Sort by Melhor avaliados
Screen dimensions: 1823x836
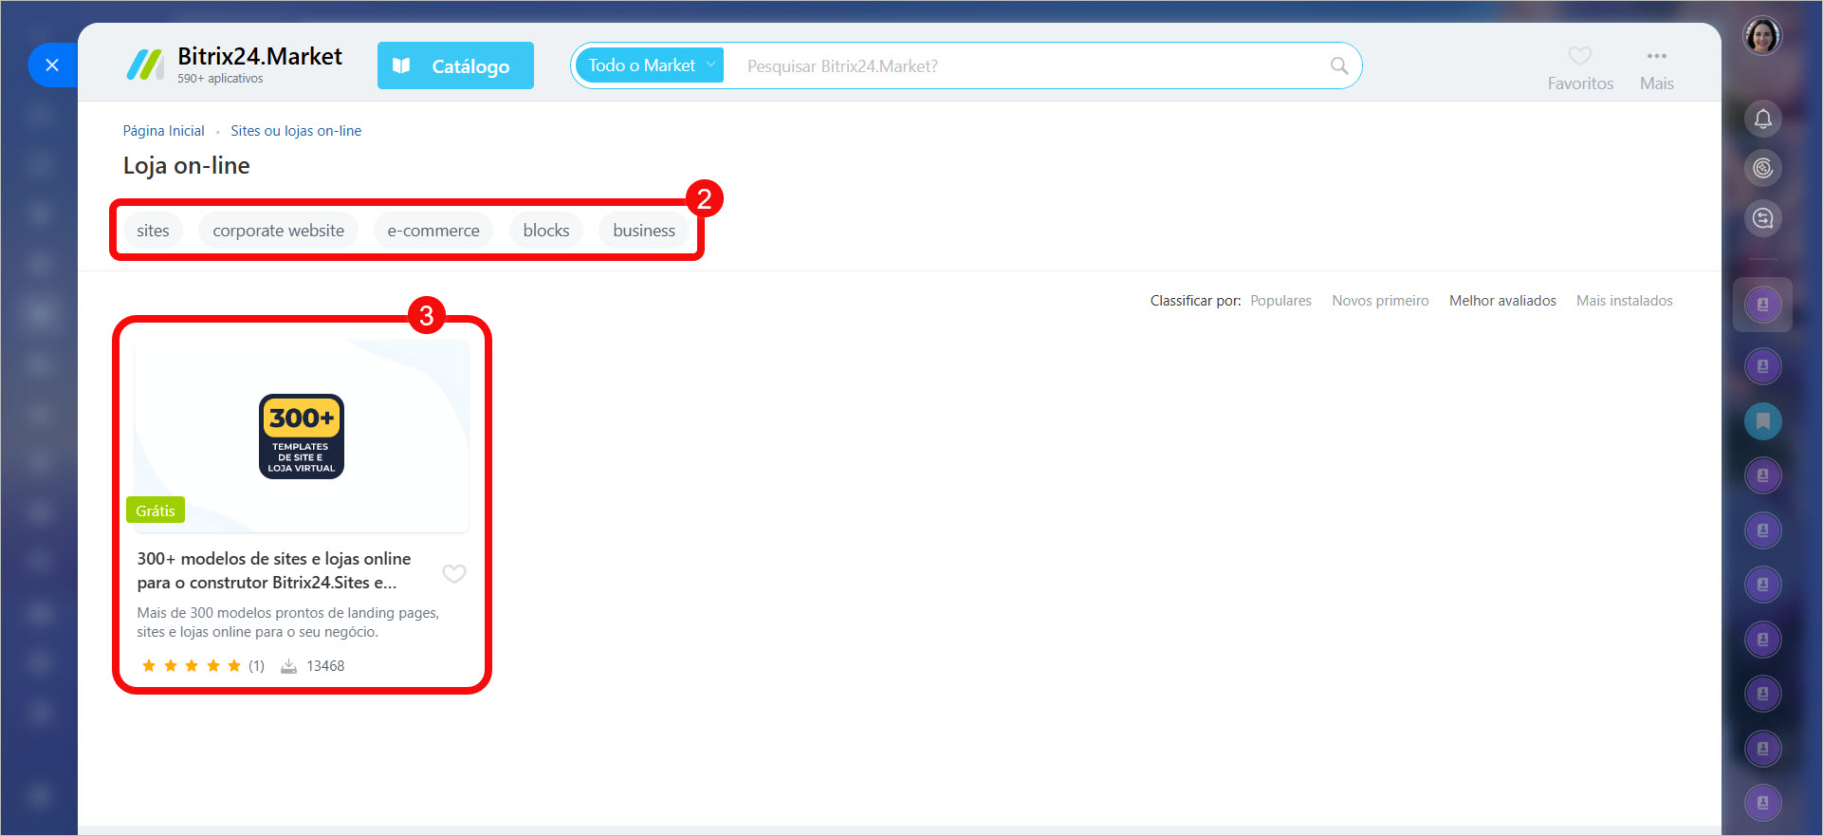[1502, 301]
